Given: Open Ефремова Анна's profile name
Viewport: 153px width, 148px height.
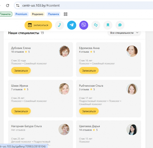Looking at the screenshot, I should point(89,48).
